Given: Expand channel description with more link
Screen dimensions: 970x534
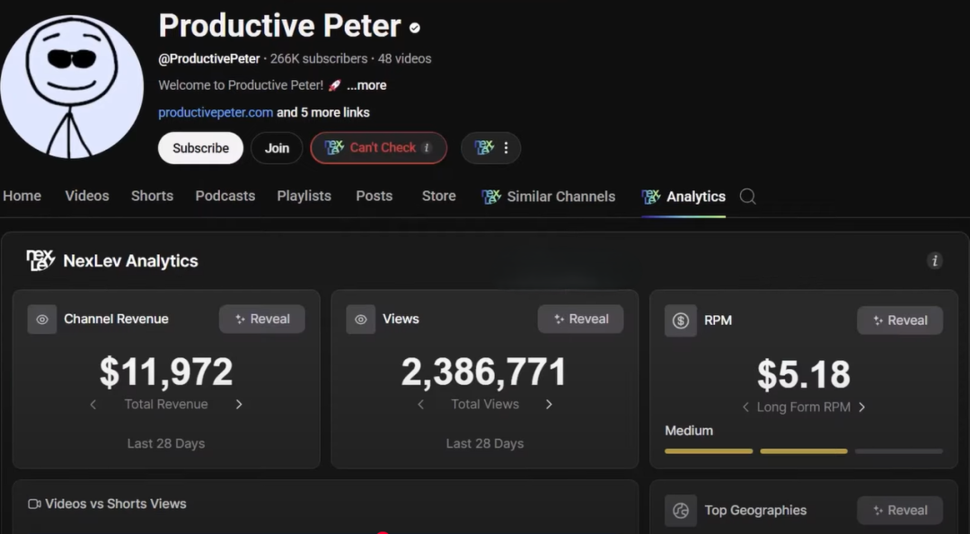Looking at the screenshot, I should click(366, 85).
